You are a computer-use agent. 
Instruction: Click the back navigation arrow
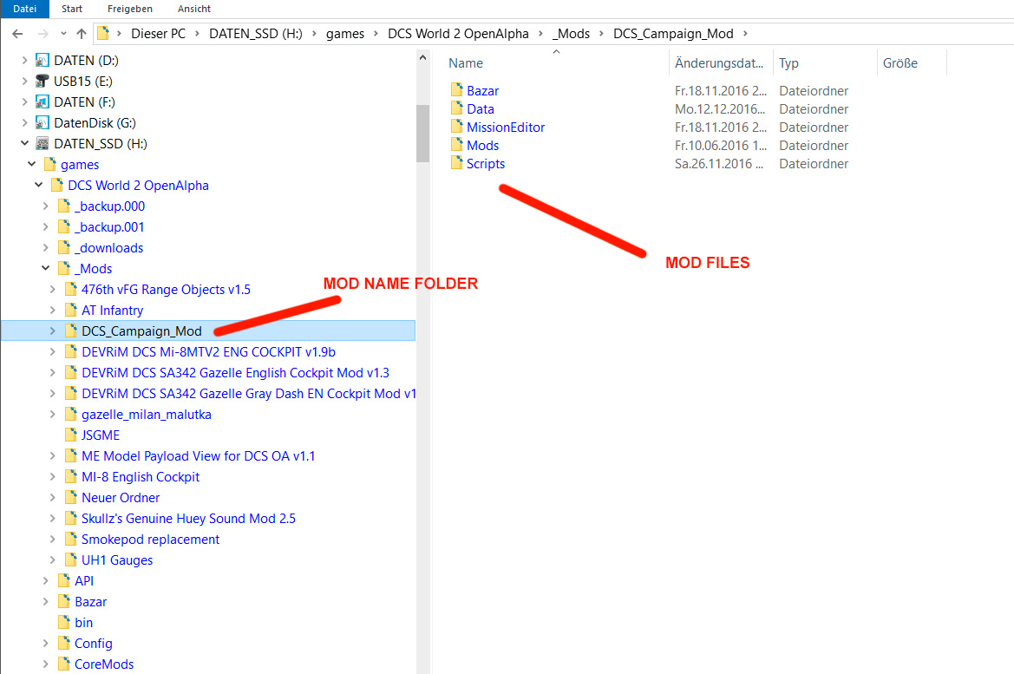coord(17,34)
